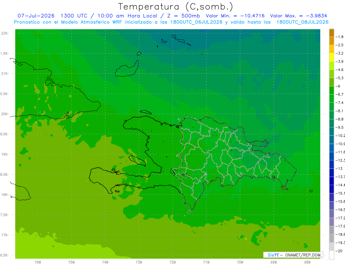Click the '-16.5' colorbar label

[341, 210]
